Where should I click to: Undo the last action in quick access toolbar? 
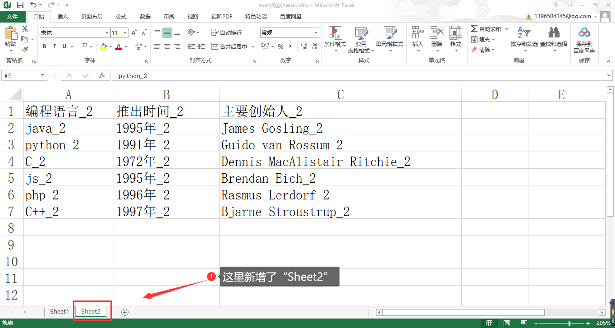[33, 5]
